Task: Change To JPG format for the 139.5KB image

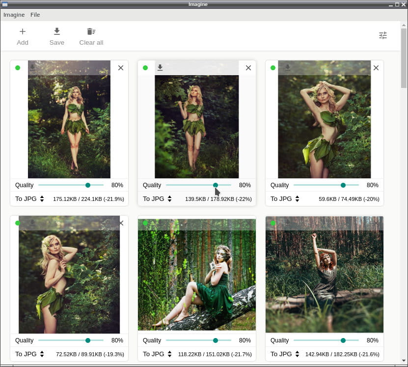Action: tap(157, 199)
